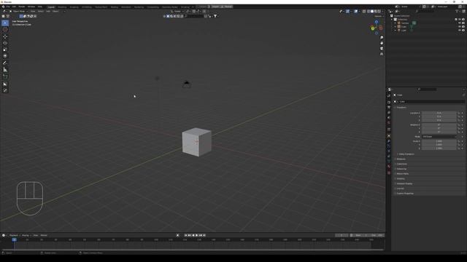Switch to solid viewport shading
Viewport: 467px width, 262px height.
pyautogui.click(x=372, y=12)
